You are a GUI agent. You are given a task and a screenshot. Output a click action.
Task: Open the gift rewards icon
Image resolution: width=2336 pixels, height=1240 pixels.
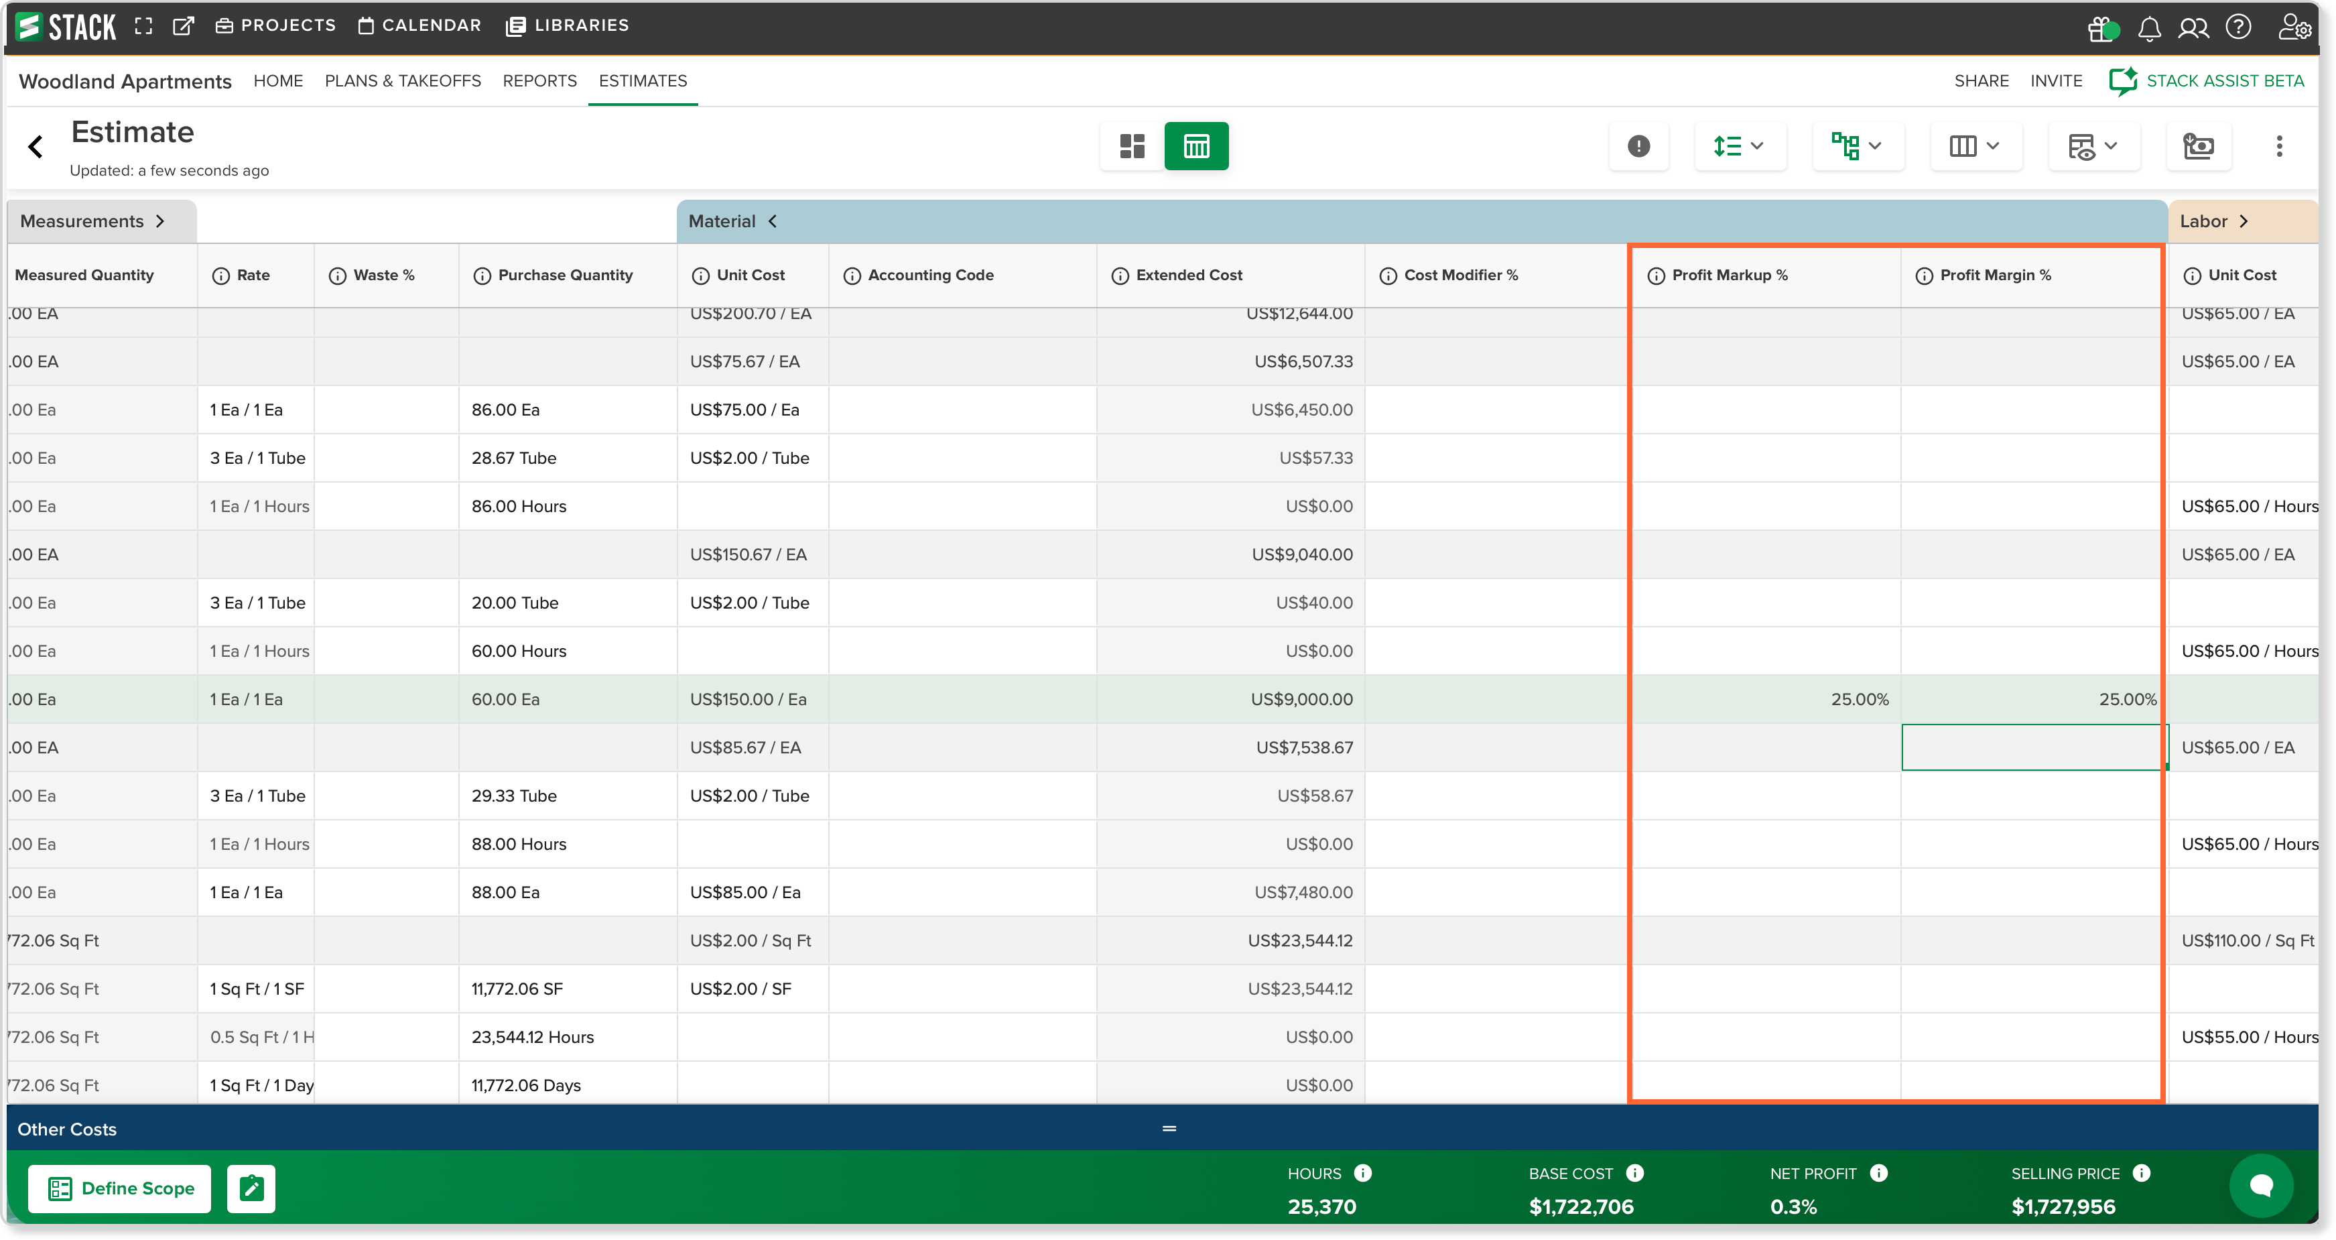[x=2102, y=27]
